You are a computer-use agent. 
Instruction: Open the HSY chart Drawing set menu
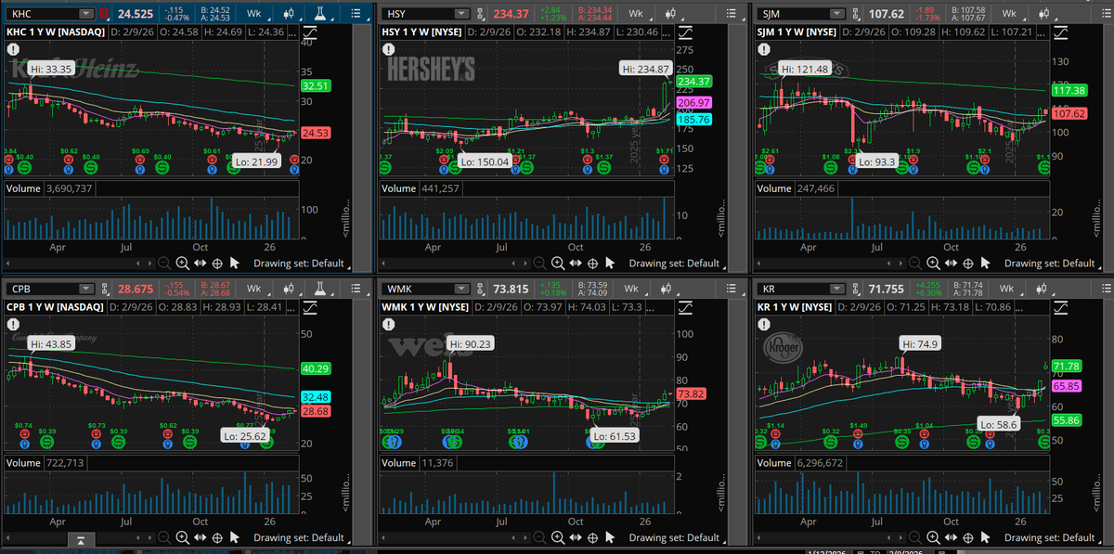(x=675, y=264)
